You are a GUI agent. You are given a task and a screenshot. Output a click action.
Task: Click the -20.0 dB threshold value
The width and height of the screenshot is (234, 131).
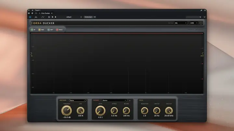point(67,117)
